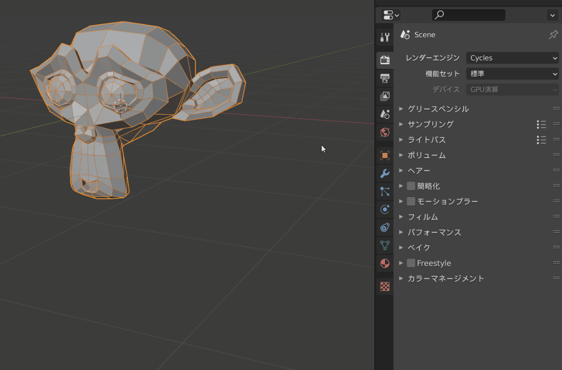Viewport: 562px width, 370px height.
Task: Expand the サンプリング panel
Action: coord(401,124)
